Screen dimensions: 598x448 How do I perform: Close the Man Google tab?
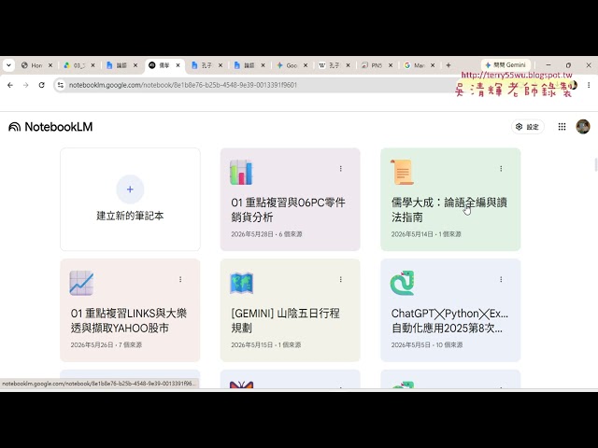point(433,65)
